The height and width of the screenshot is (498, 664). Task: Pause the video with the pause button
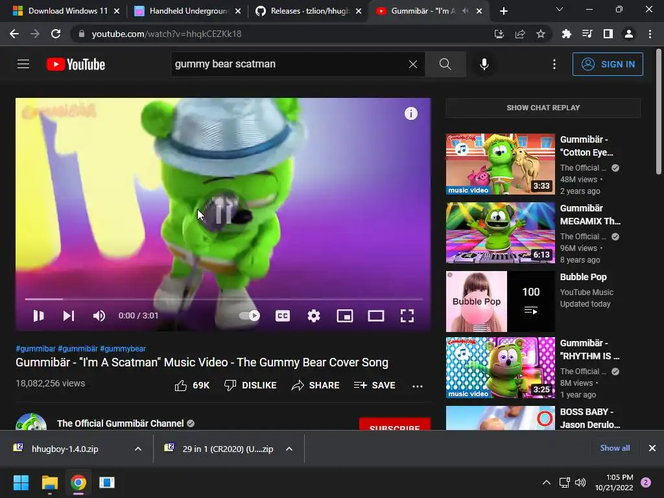click(x=38, y=316)
